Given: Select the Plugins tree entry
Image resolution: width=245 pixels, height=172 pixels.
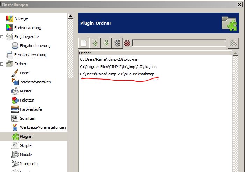Looking at the screenshot, I should pos(26,136).
